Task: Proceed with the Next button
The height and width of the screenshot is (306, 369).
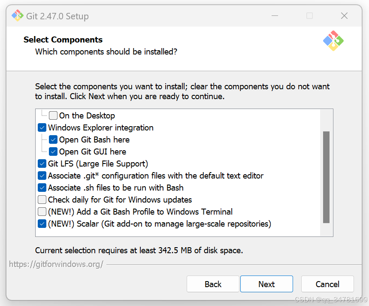Action: pos(266,284)
